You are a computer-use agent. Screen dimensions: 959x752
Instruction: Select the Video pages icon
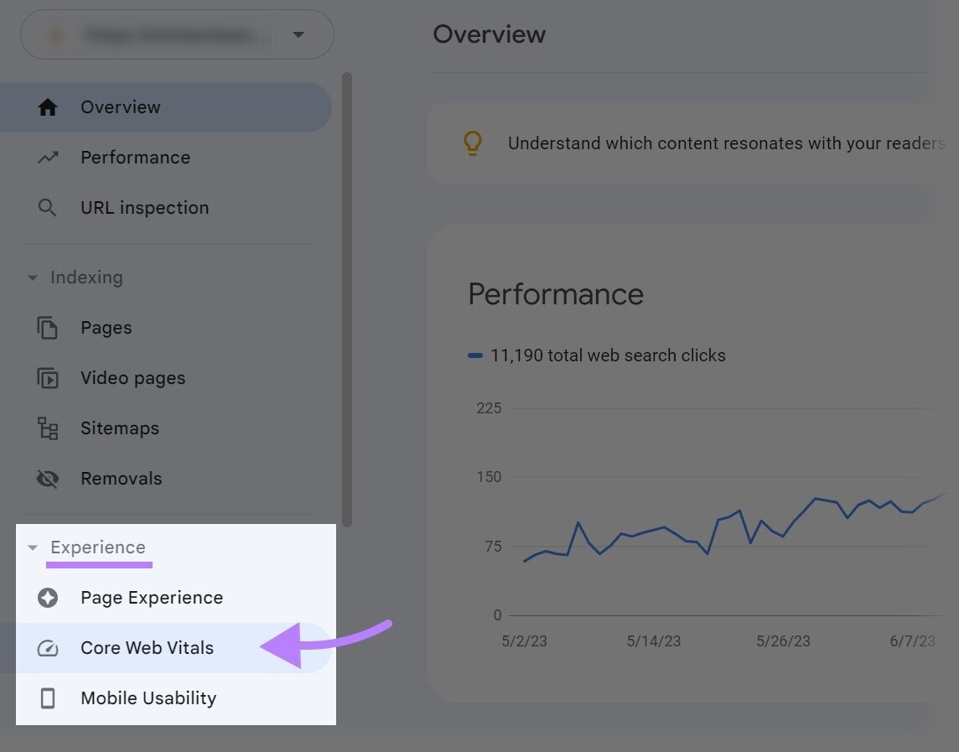(x=48, y=377)
